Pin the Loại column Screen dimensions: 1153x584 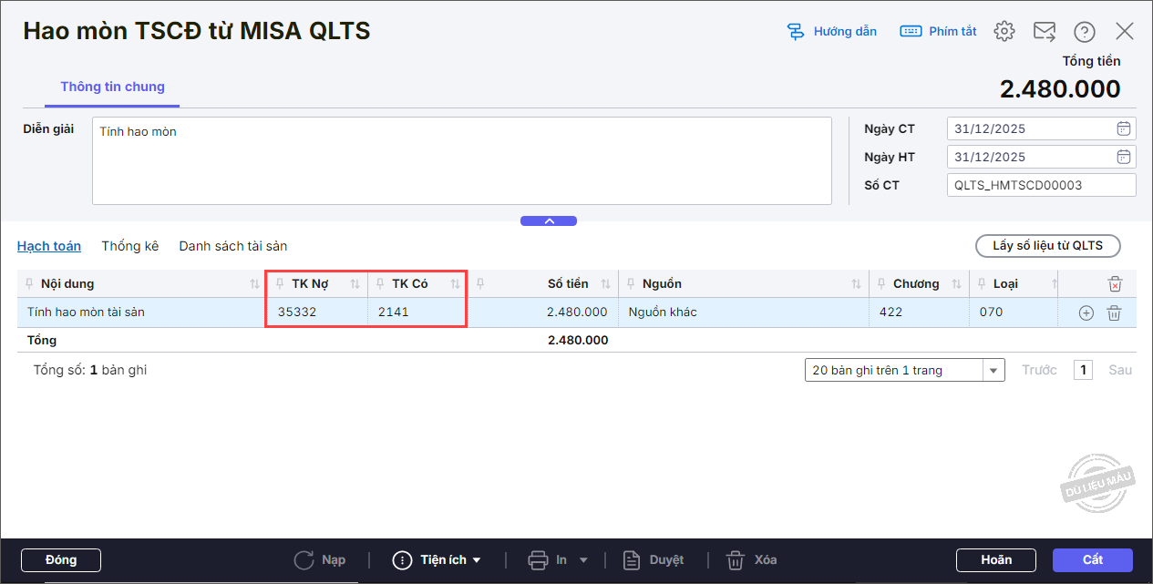982,284
